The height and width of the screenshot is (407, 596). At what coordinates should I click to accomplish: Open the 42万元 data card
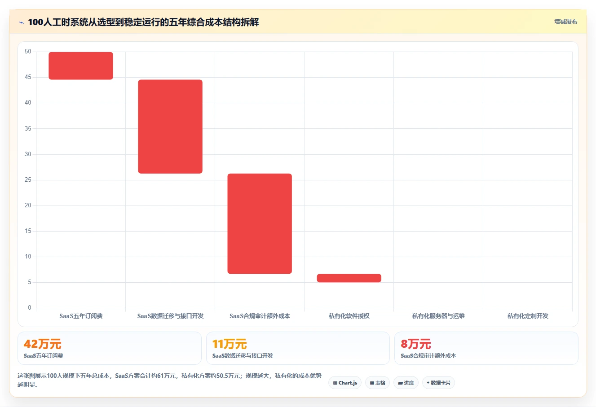[x=110, y=348]
